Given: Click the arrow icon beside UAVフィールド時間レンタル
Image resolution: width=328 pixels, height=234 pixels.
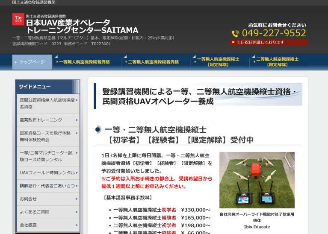Looking at the screenshot, I should tap(77, 173).
